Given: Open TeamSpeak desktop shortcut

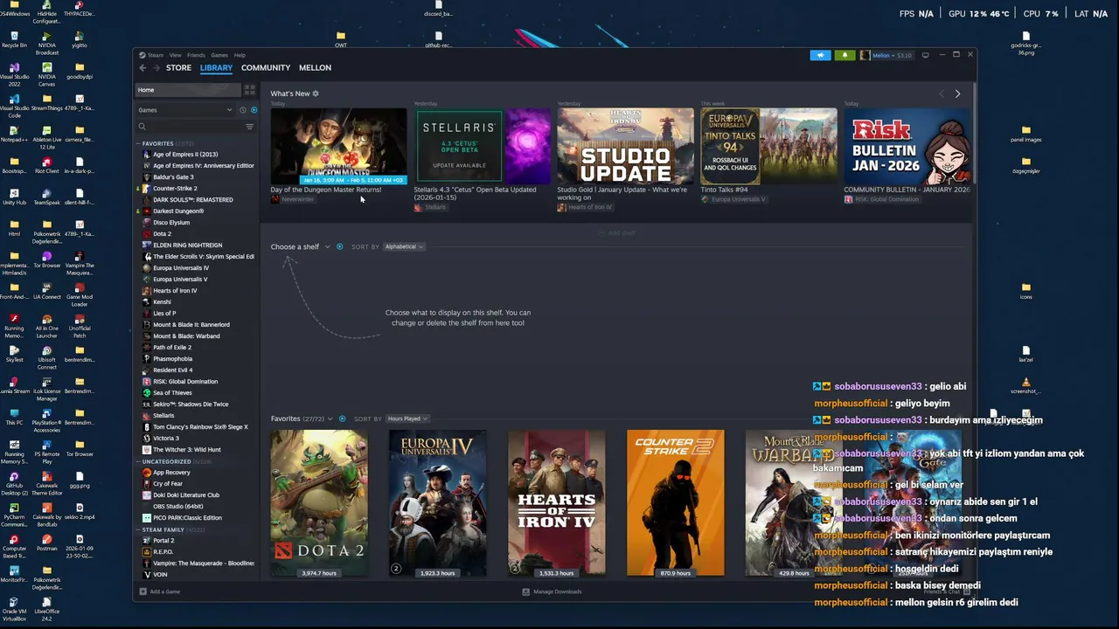Looking at the screenshot, I should click(46, 197).
